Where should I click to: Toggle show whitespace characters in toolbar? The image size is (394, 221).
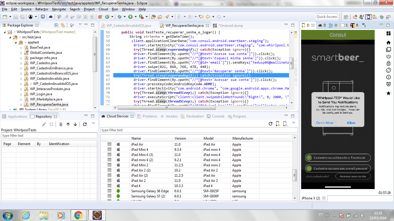coord(92,17)
